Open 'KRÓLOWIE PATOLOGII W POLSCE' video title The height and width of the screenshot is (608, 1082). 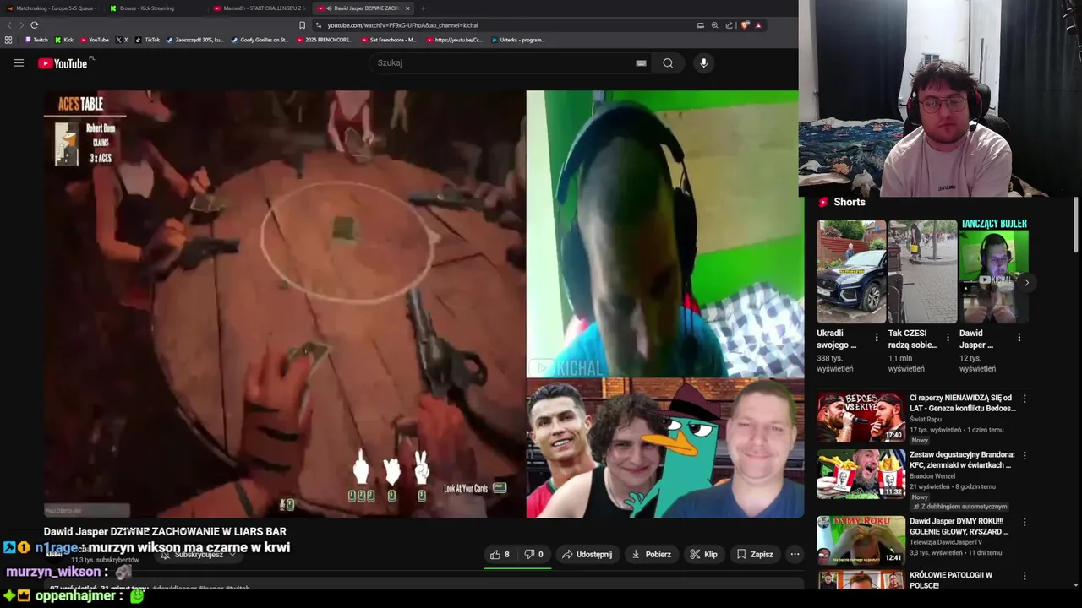pos(951,580)
